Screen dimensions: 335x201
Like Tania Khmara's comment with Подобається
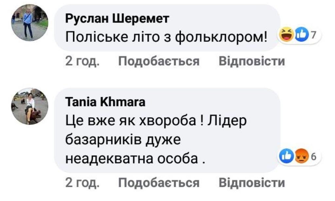click(x=159, y=183)
